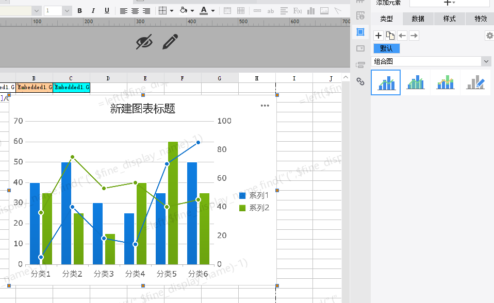The image size is (494, 303).
Task: Toggle bold formatting in toolbar
Action: click(x=80, y=11)
